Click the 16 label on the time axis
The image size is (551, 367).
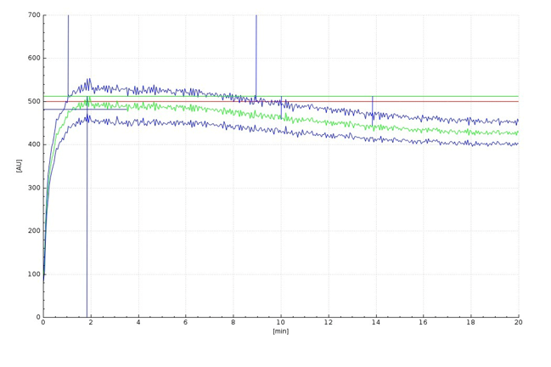pos(424,322)
